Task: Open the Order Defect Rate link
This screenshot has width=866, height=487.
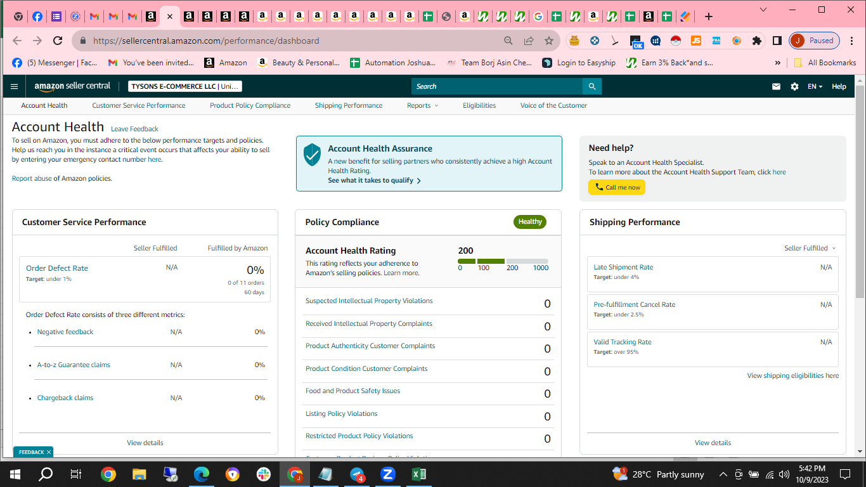Action: pyautogui.click(x=57, y=268)
